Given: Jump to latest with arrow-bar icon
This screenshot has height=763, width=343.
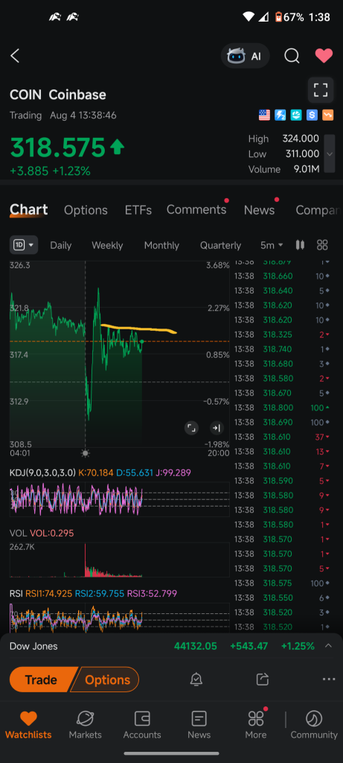Looking at the screenshot, I should pyautogui.click(x=217, y=428).
